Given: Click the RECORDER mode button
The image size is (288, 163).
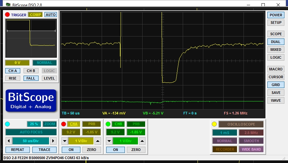Looking at the screenshot, I should [x=225, y=149].
